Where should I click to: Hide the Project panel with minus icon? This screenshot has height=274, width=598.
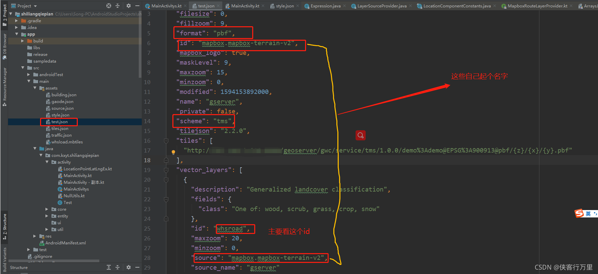[137, 6]
